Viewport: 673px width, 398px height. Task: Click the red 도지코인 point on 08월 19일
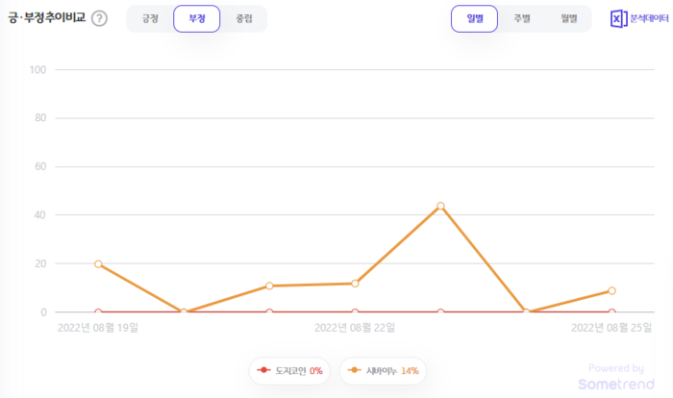click(x=98, y=312)
